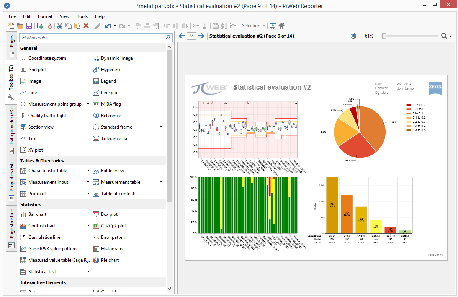458x297 pixels.
Task: Click the home icon in toolbar
Action: tap(281, 26)
